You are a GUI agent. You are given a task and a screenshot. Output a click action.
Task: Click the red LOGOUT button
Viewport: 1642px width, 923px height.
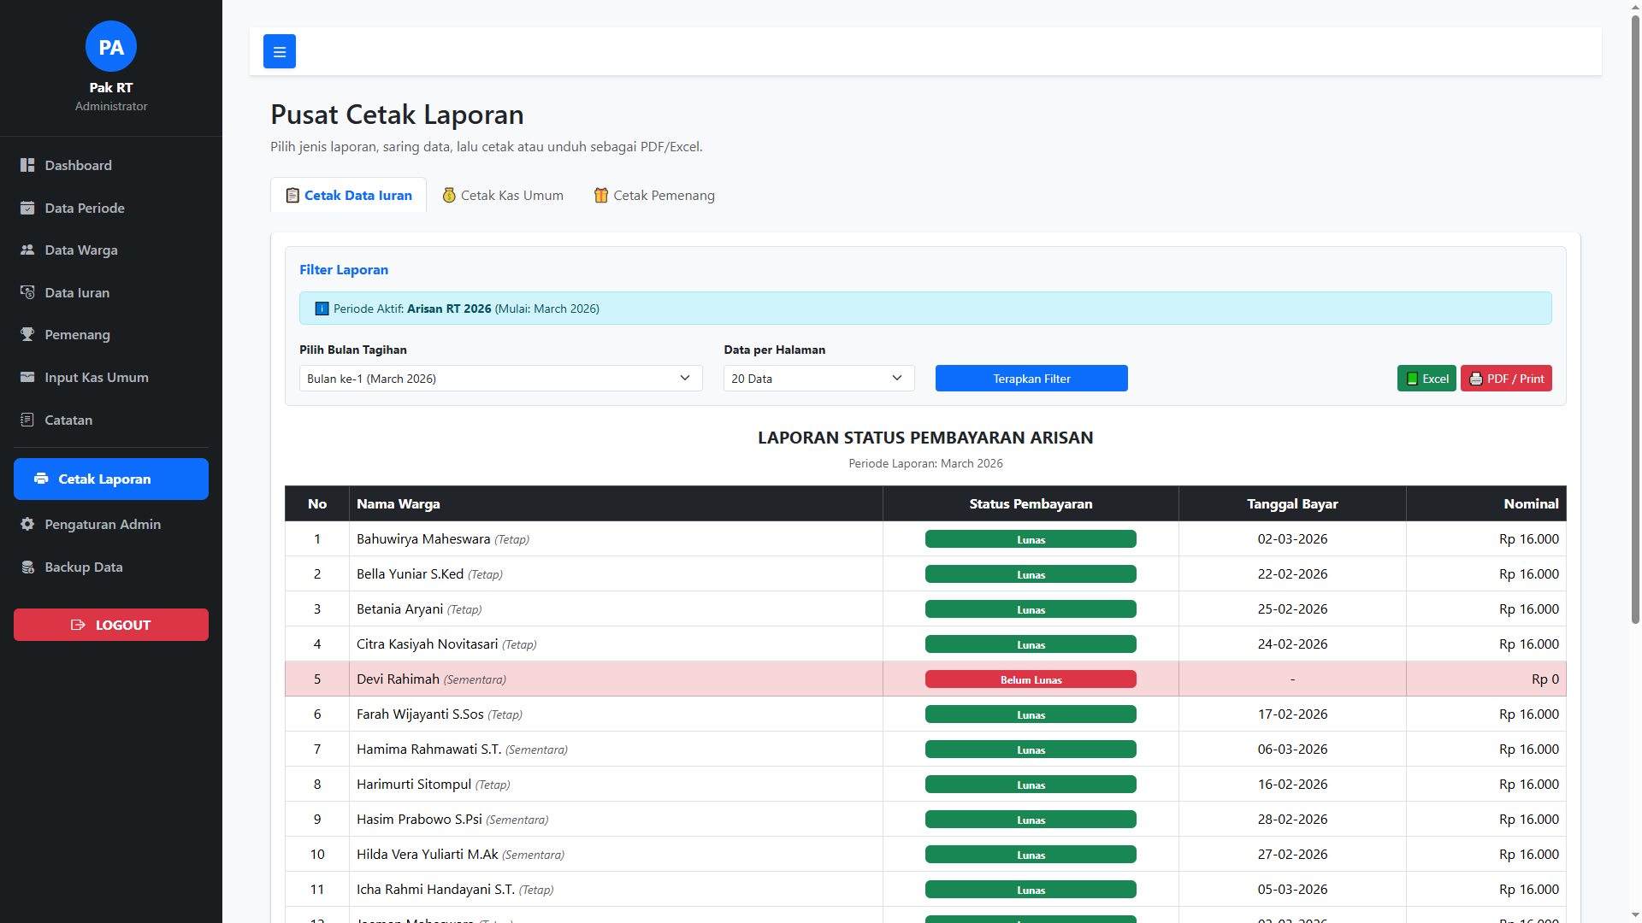(x=111, y=625)
